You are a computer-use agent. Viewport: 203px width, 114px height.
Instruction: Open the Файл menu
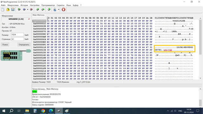click(3, 5)
